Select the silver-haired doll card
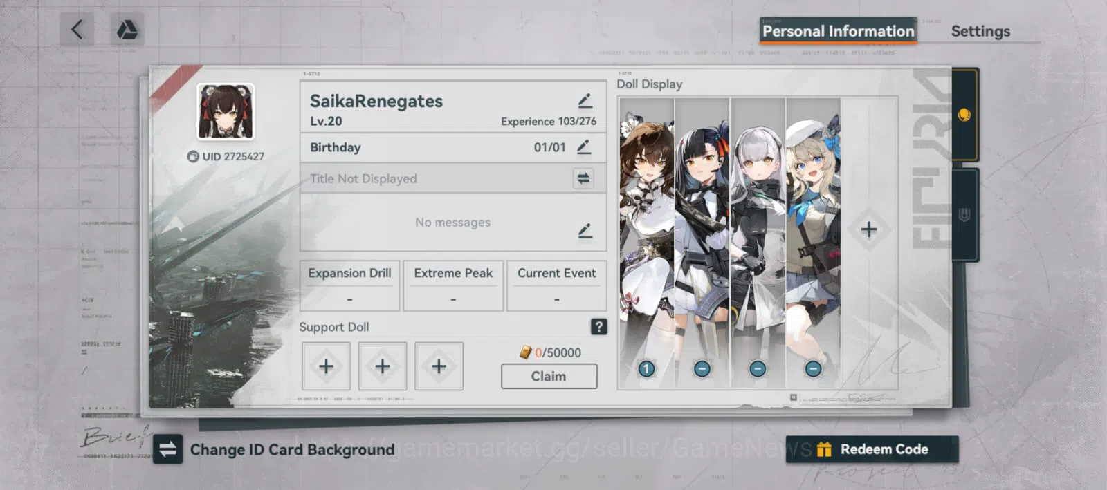The image size is (1107, 490). coord(758,242)
